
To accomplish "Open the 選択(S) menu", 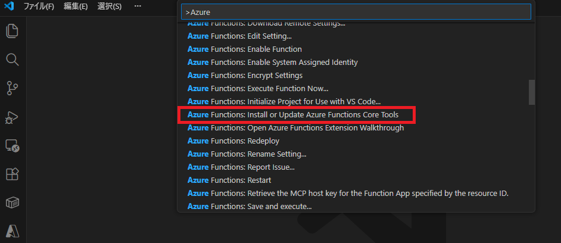I will coord(109,6).
